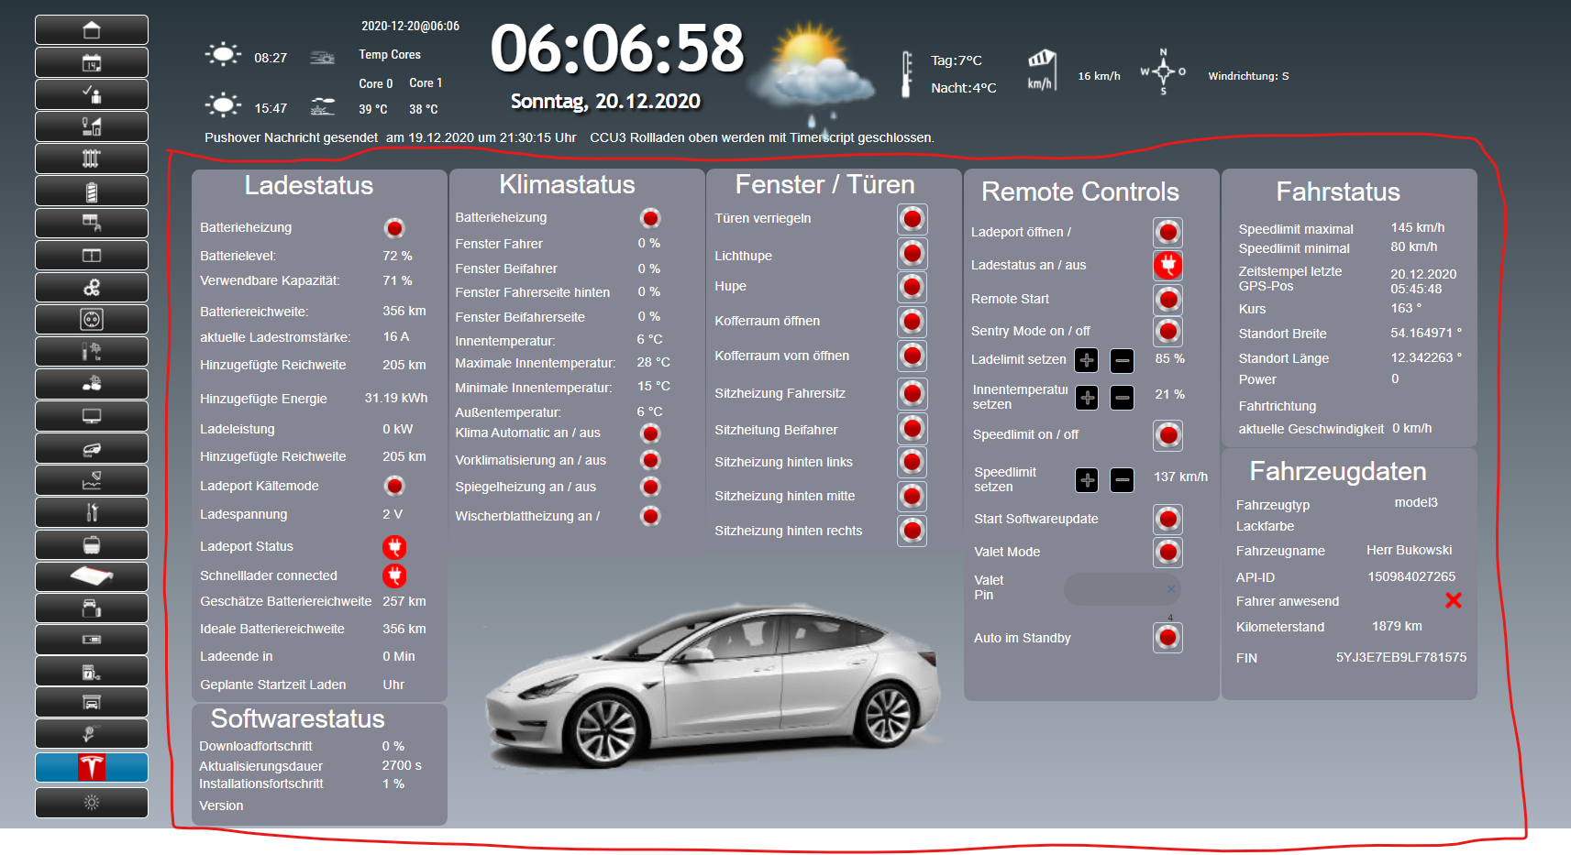The width and height of the screenshot is (1571, 855).
Task: Open the bus and train view
Action: [92, 545]
